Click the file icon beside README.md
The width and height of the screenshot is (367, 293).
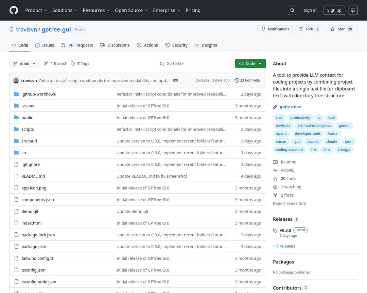[16, 176]
